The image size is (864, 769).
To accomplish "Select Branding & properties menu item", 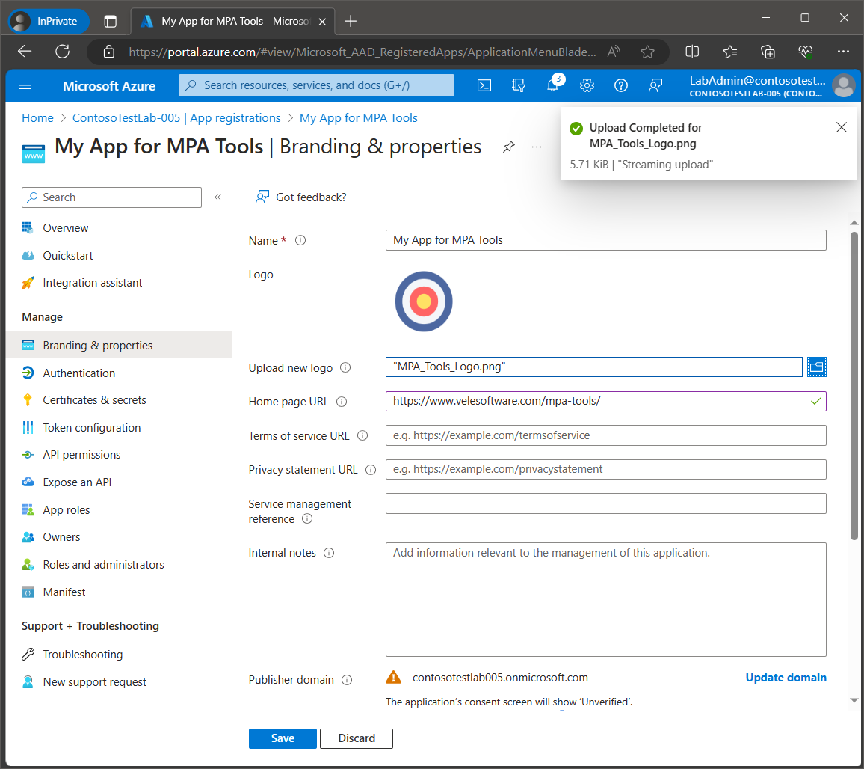I will pos(119,346).
